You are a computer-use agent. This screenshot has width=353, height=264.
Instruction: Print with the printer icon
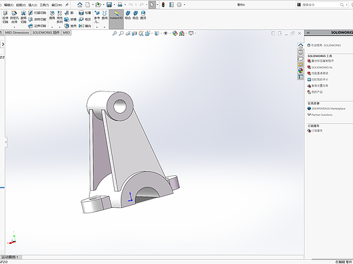tap(120, 5)
